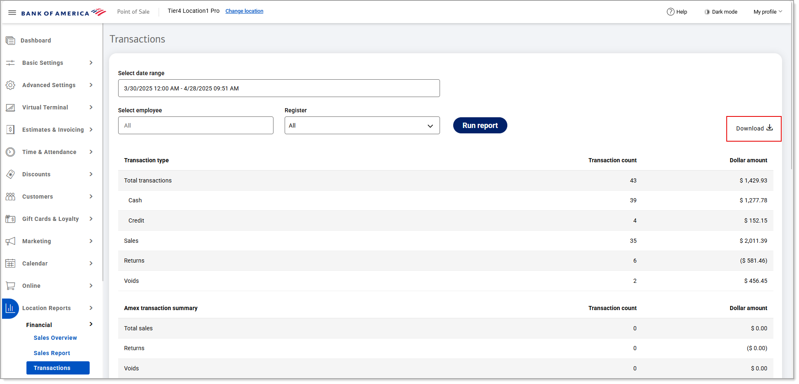Image resolution: width=799 pixels, height=384 pixels.
Task: Click the Amex transaction summary heading
Action: pyautogui.click(x=161, y=308)
